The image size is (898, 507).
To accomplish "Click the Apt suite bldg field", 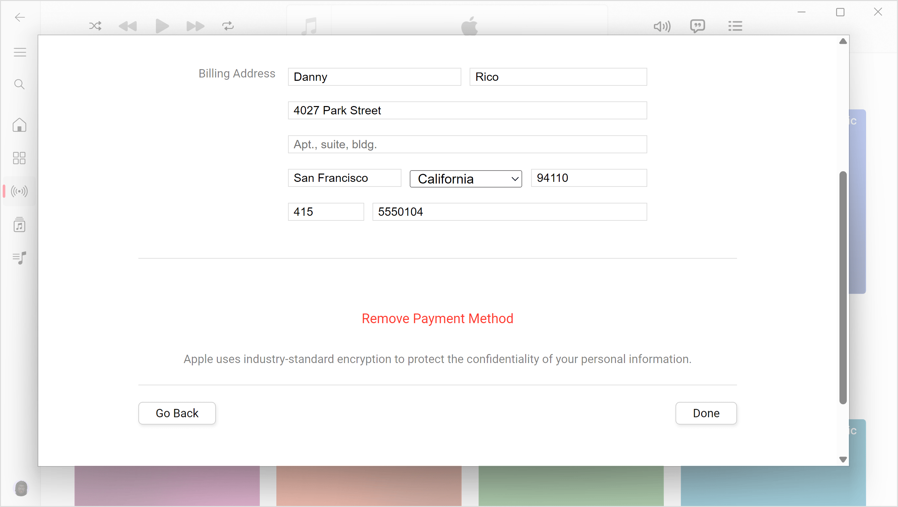I will pyautogui.click(x=468, y=144).
